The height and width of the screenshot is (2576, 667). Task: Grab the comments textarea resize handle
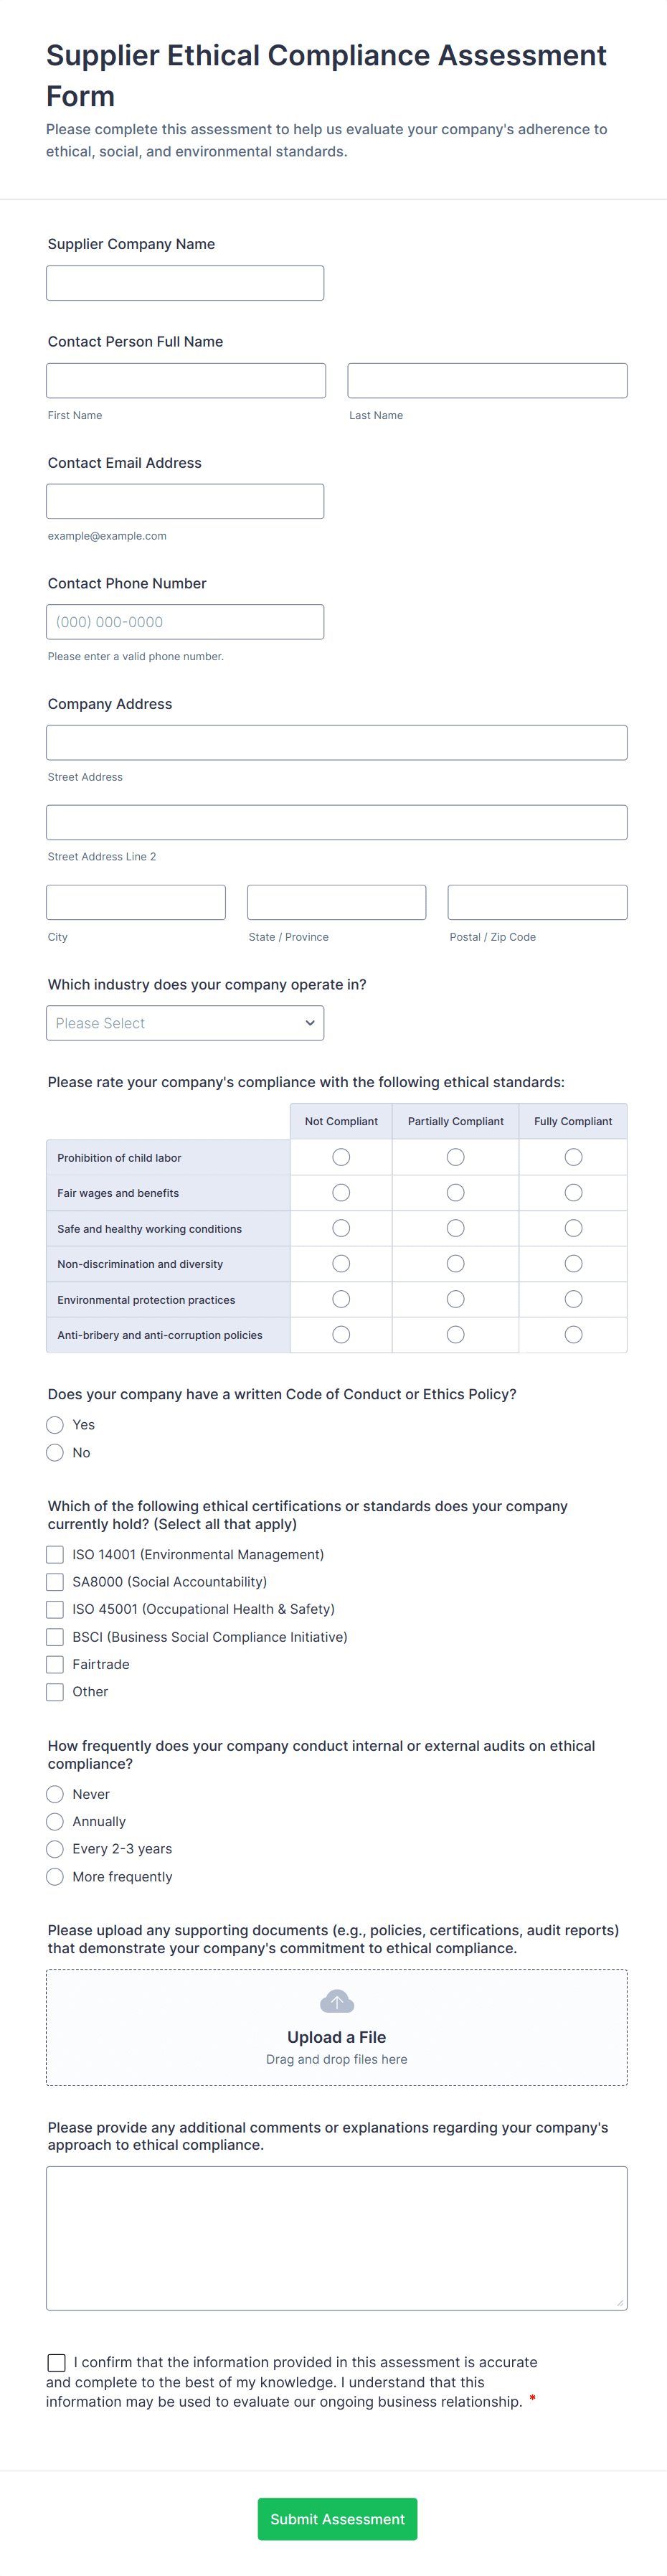(x=620, y=2303)
